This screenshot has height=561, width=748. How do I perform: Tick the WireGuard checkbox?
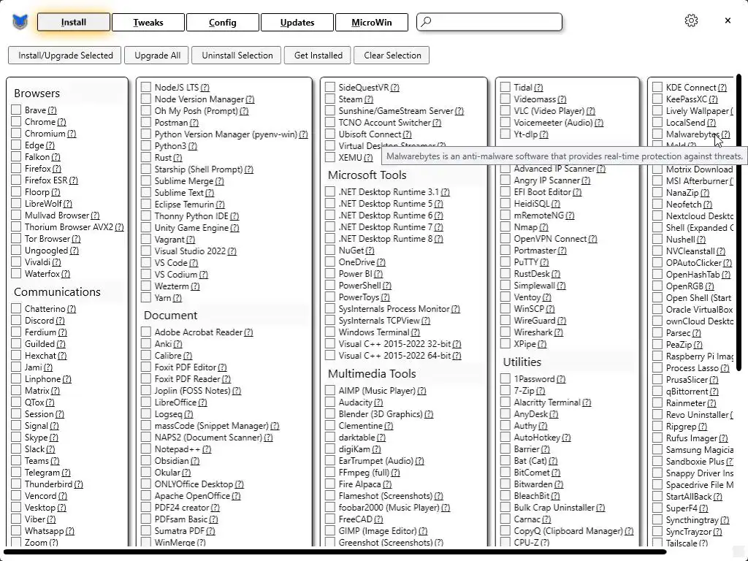tap(505, 321)
